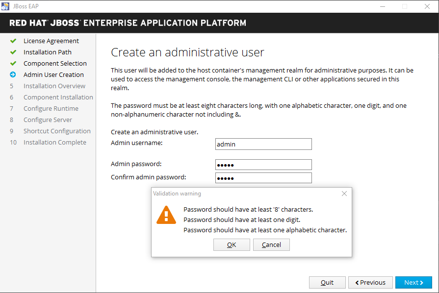Close the Validation warning popup
Viewport: 439px width, 293px height.
344,194
